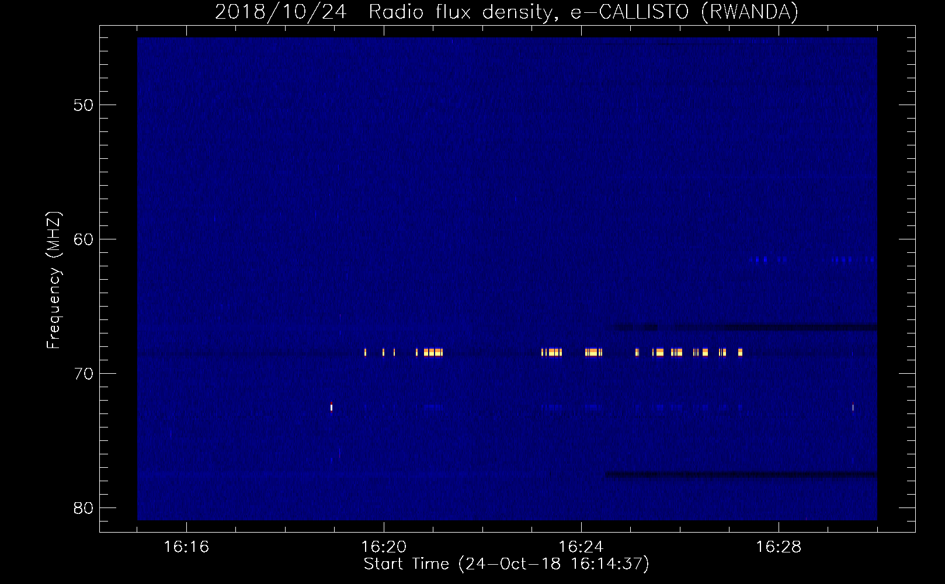Click the plot title mentioning e-CALLISTO (RWANDA)

(506, 12)
